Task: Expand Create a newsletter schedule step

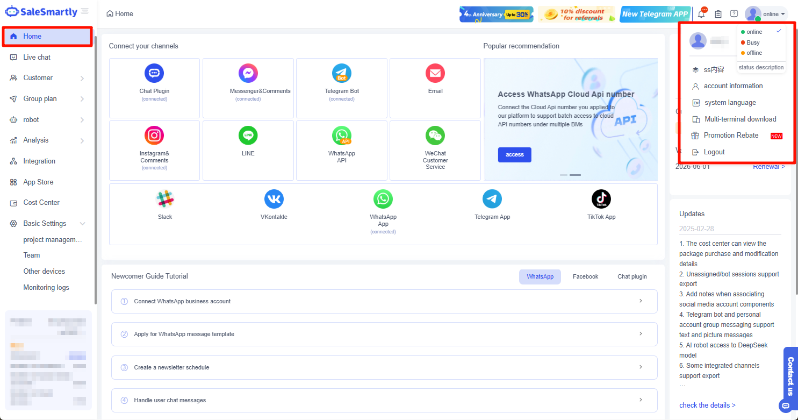Action: 384,367
